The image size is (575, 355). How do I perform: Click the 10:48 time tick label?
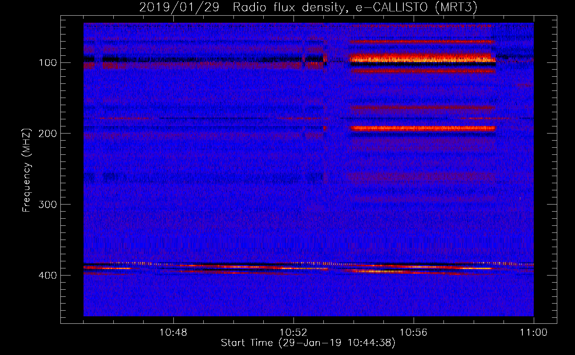click(173, 333)
